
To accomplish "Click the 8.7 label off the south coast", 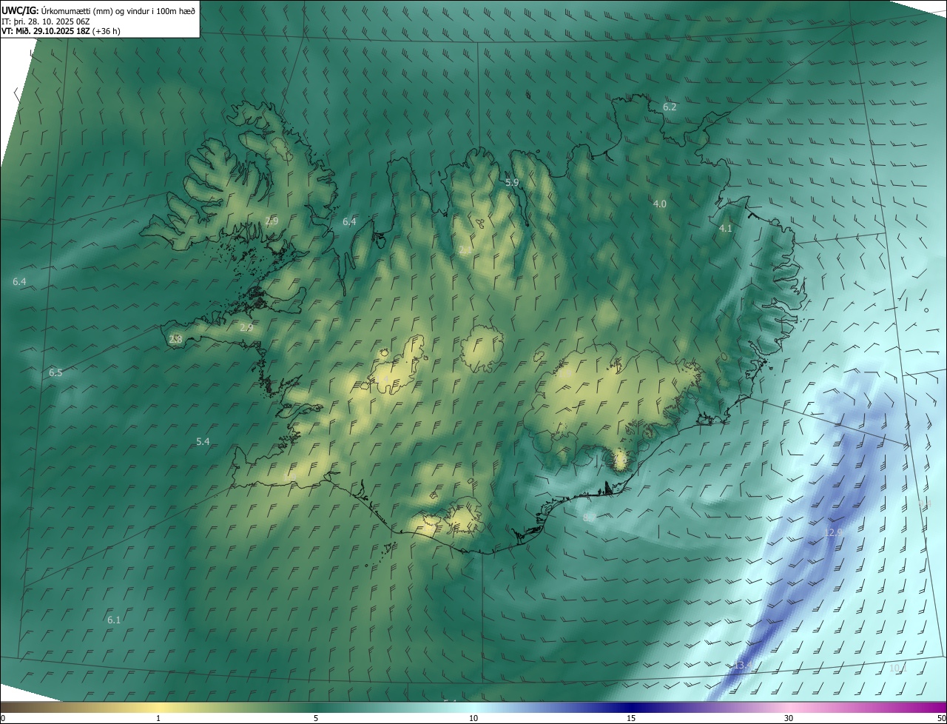I will [590, 518].
